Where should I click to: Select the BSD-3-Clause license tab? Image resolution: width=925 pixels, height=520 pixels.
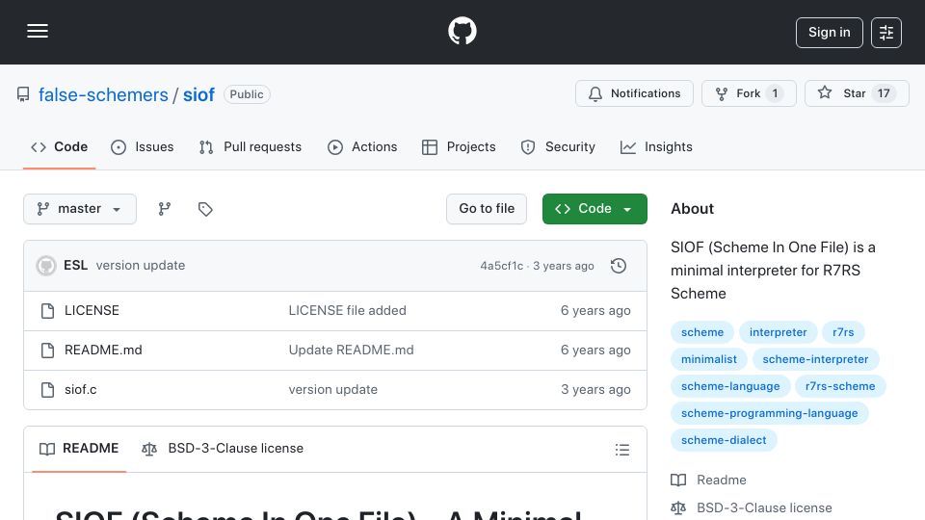[223, 449]
